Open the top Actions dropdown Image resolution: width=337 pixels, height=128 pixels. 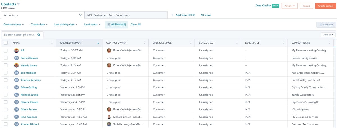click(x=290, y=6)
